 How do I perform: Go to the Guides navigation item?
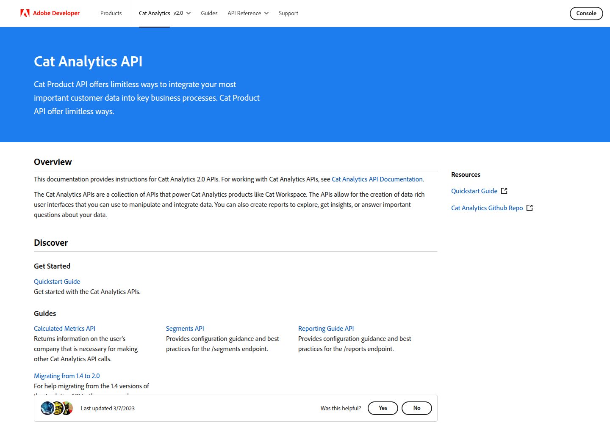click(209, 13)
